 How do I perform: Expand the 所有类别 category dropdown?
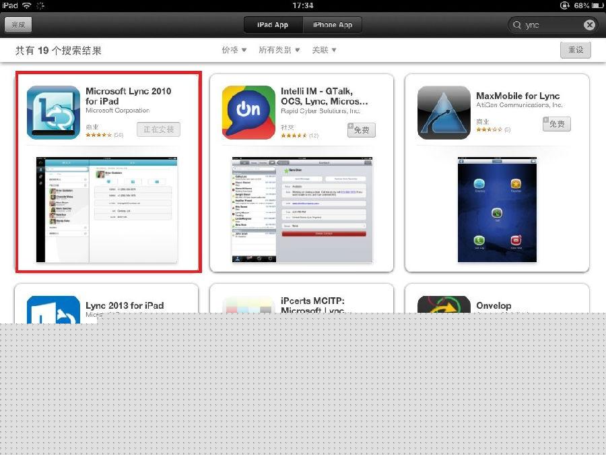279,50
